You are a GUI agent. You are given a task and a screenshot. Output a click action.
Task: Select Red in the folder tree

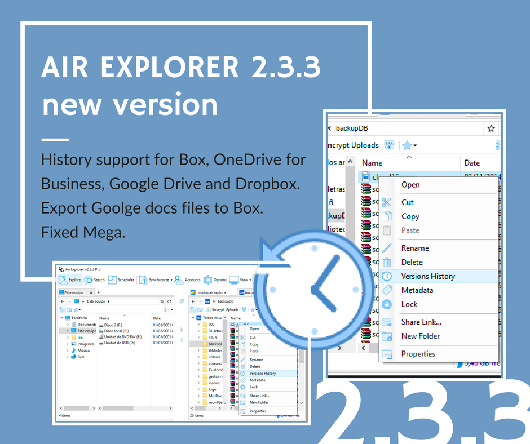(x=78, y=357)
